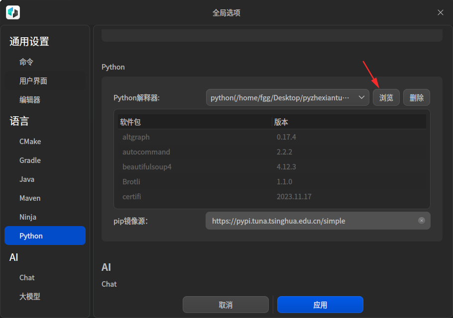Click version 4.12.3 cell
The image size is (453, 318).
tap(286, 166)
